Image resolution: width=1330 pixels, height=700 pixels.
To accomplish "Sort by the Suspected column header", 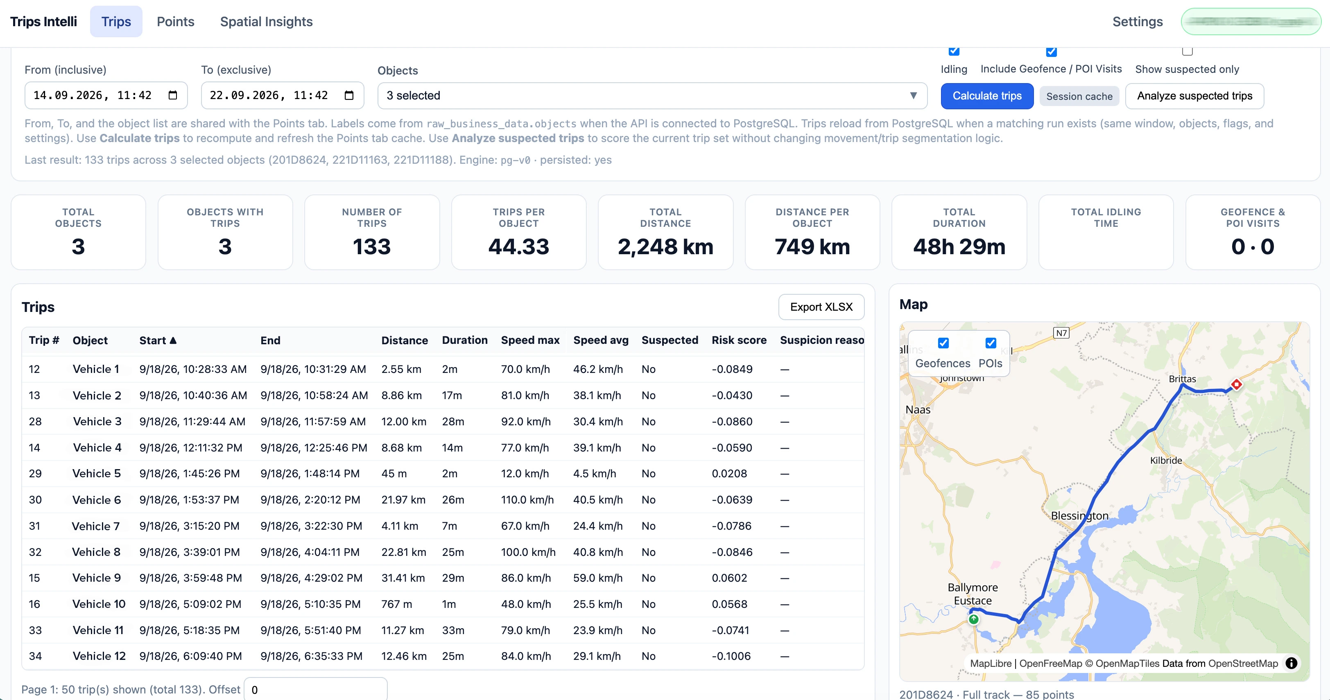I will click(x=670, y=340).
